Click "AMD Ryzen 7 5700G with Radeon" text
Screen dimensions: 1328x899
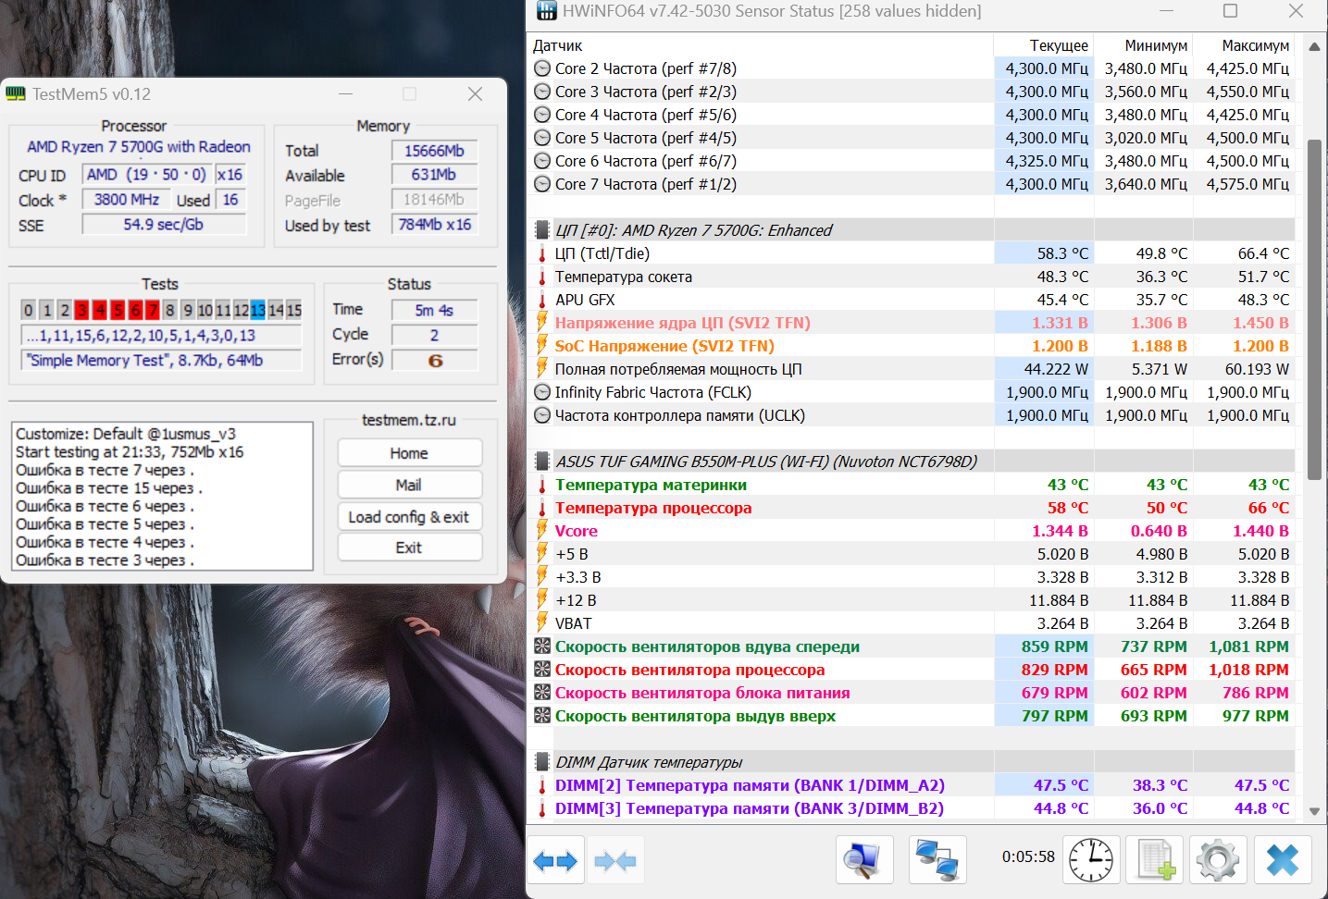(x=139, y=147)
